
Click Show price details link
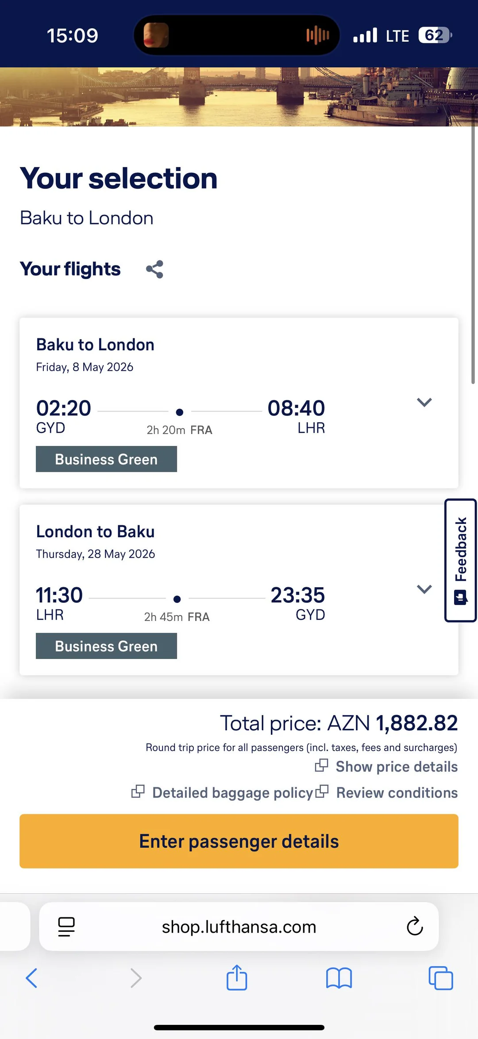click(396, 767)
